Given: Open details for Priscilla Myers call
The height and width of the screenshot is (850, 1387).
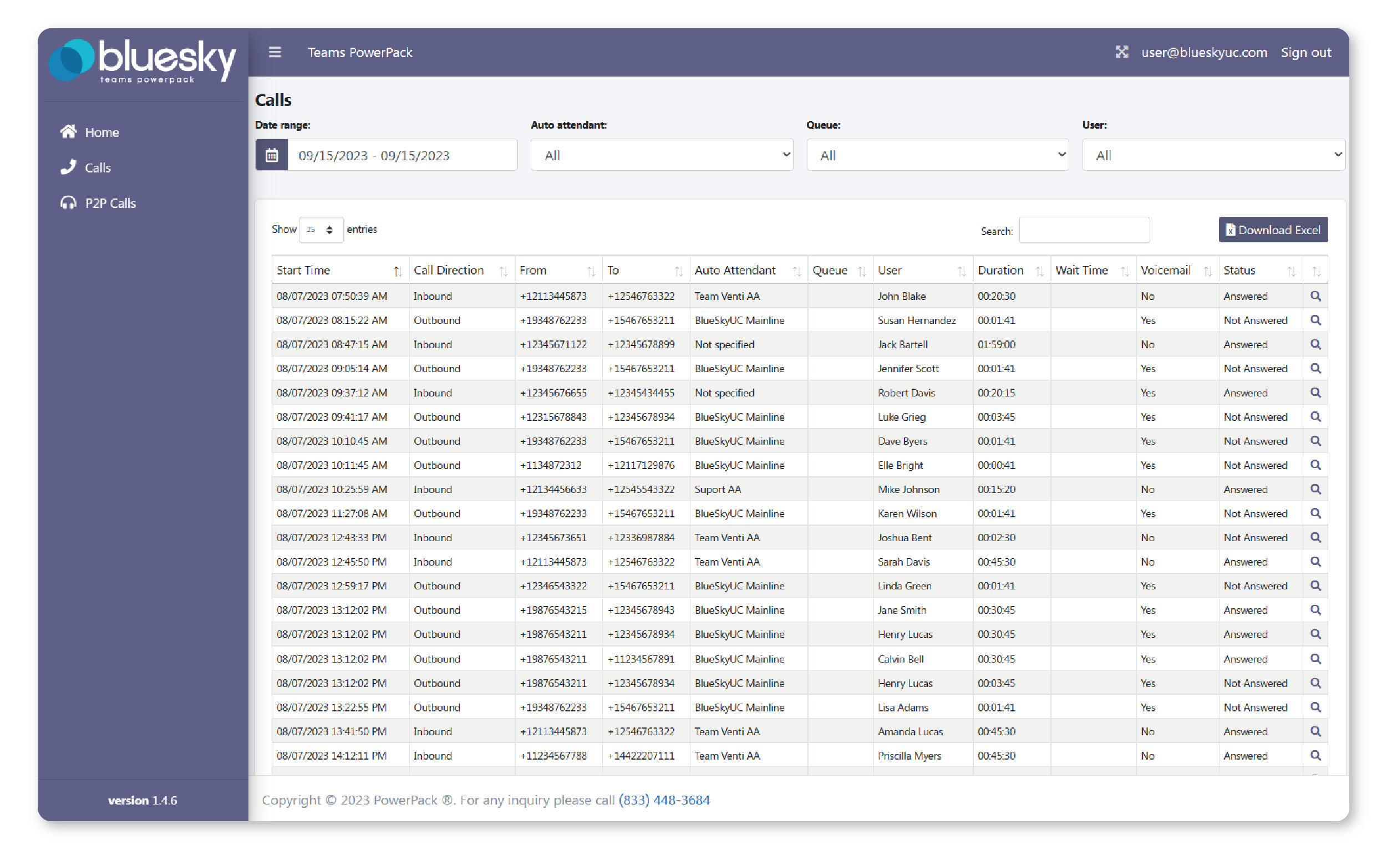Looking at the screenshot, I should click(1315, 755).
